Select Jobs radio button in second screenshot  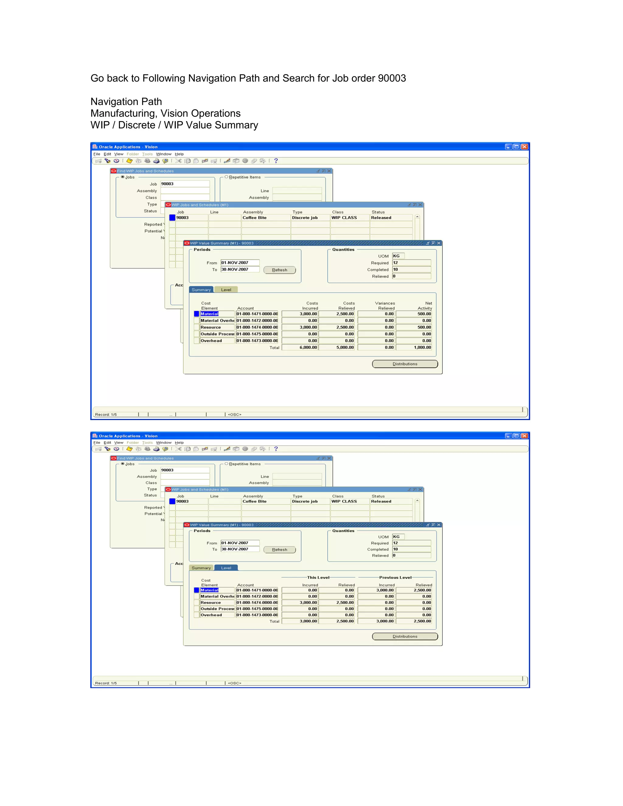123,464
